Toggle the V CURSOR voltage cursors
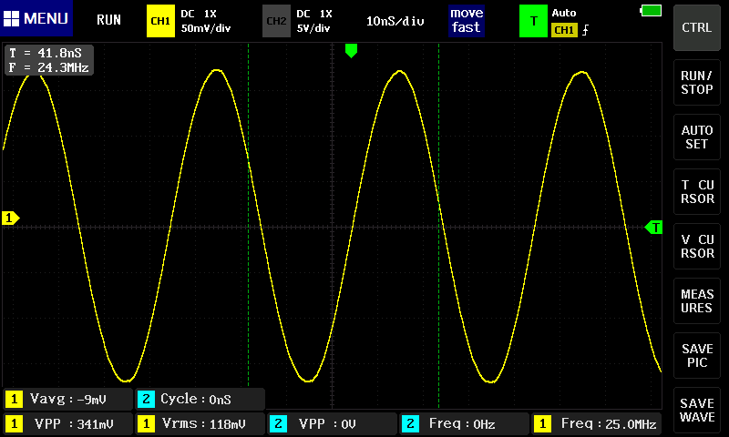The height and width of the screenshot is (437, 729). click(697, 247)
